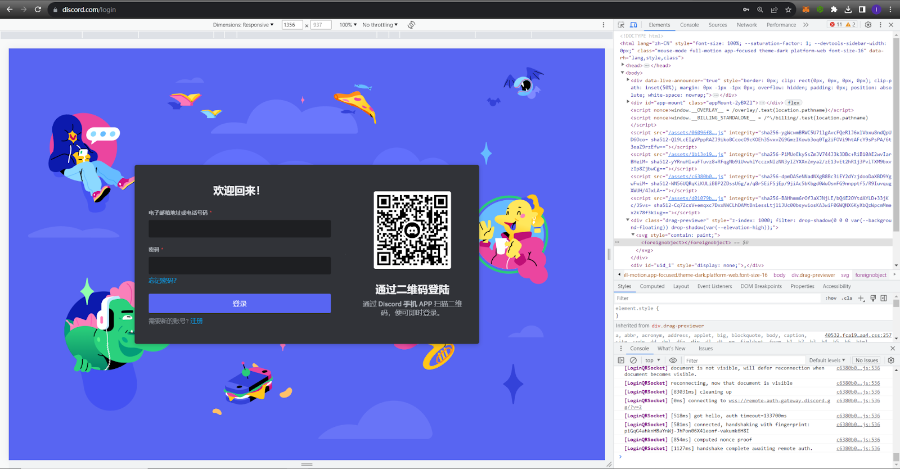Viewport: 900px width, 469px height.
Task: Open the Accessibility tab
Action: tap(836, 286)
